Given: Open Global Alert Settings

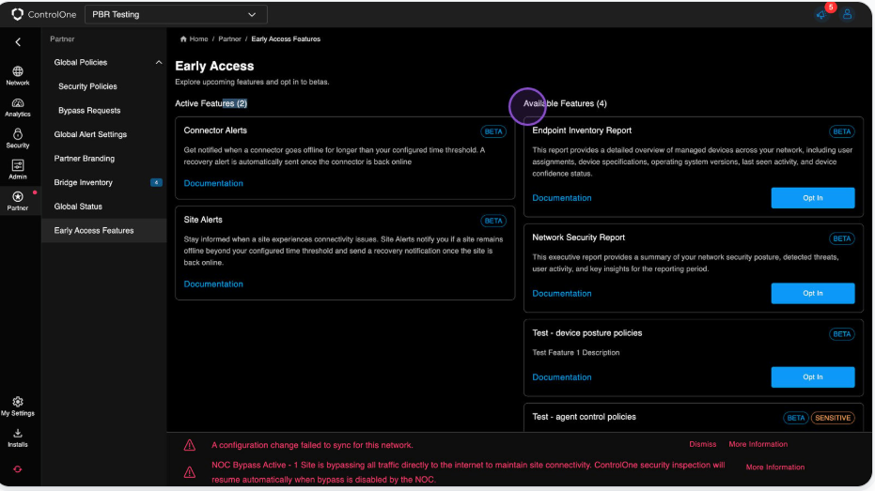Looking at the screenshot, I should (90, 134).
